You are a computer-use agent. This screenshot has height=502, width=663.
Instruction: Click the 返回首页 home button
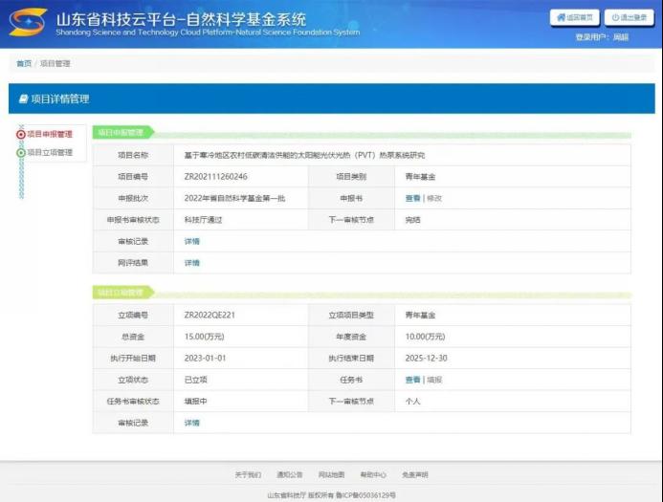point(574,17)
